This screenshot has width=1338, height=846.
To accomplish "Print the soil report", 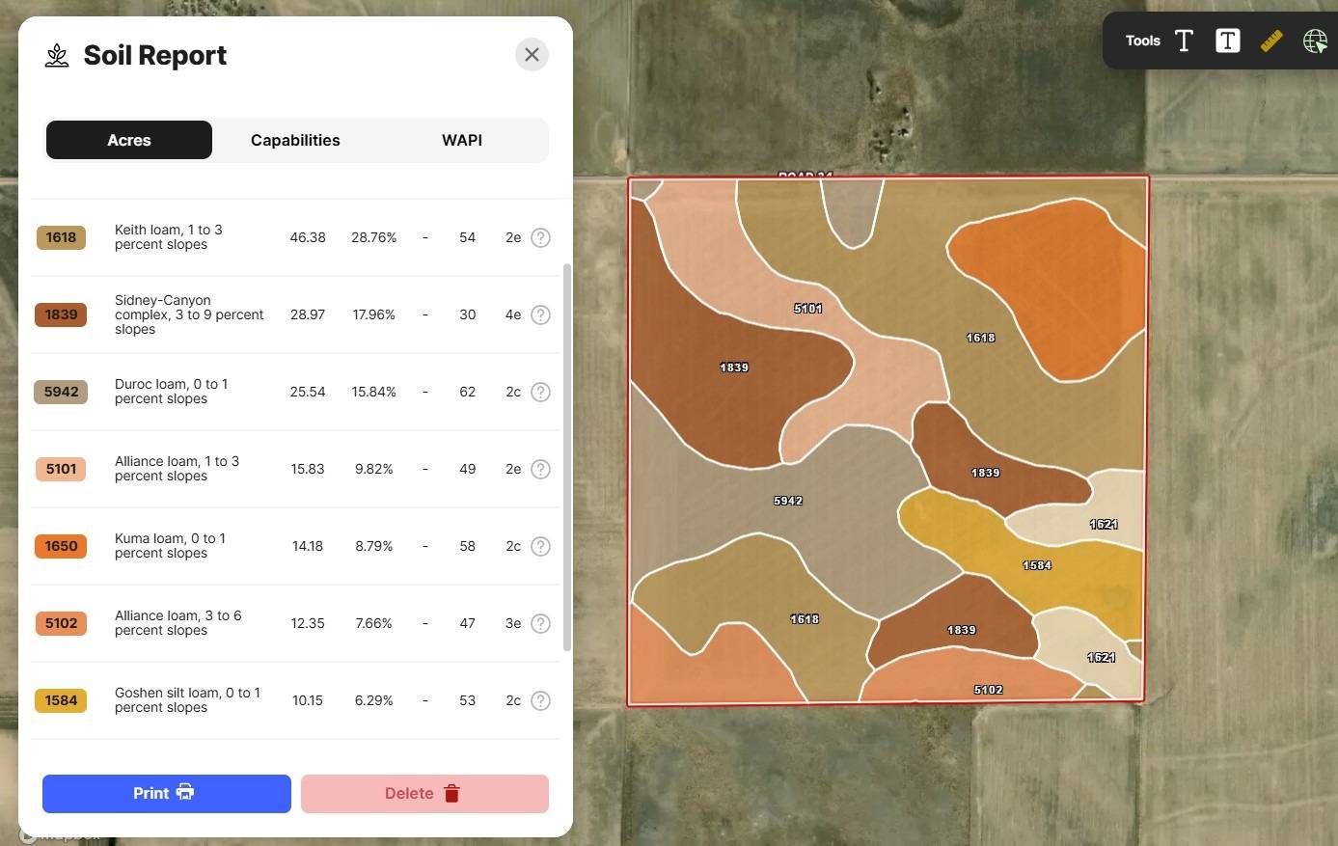I will click(167, 794).
